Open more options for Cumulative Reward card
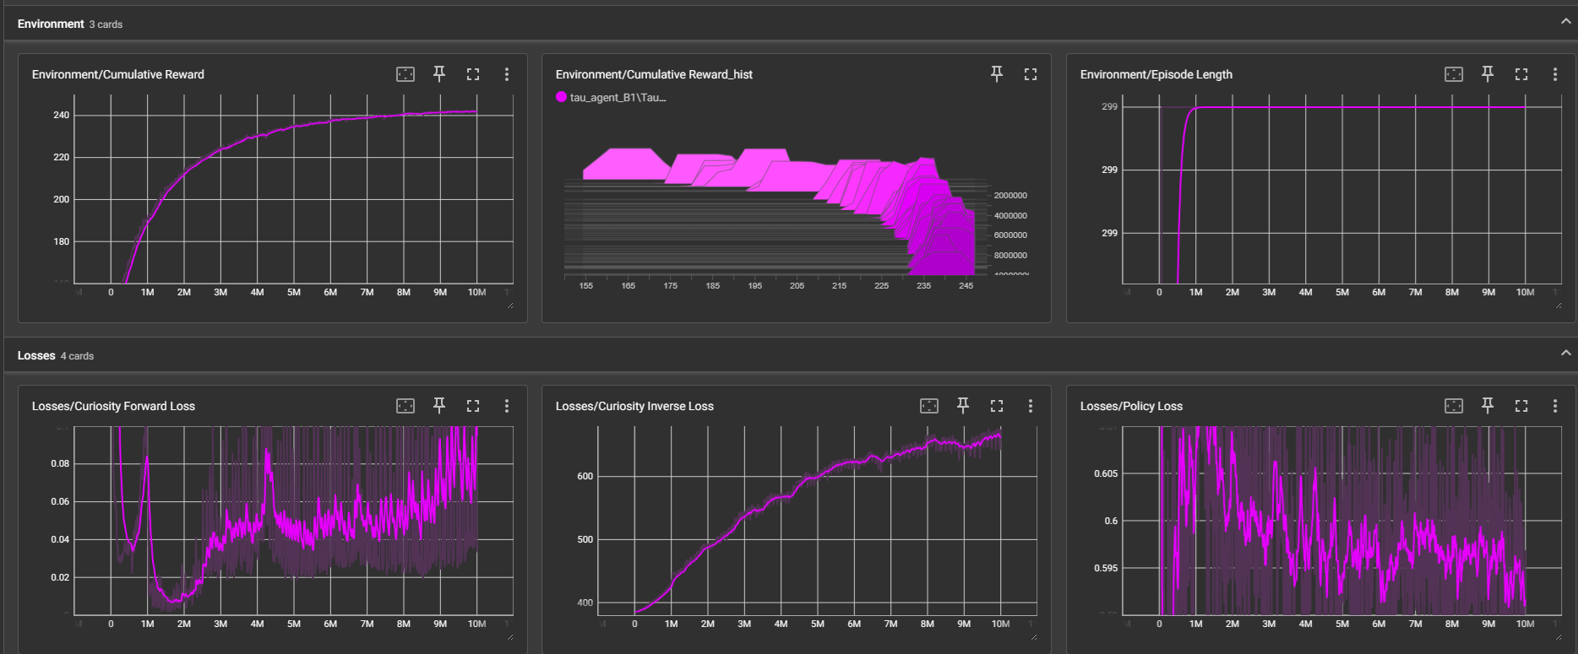 [507, 74]
